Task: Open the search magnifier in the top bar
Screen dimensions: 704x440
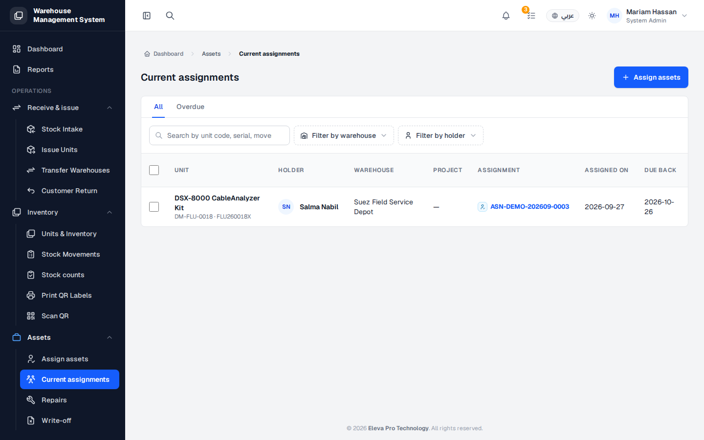Action: (x=170, y=16)
